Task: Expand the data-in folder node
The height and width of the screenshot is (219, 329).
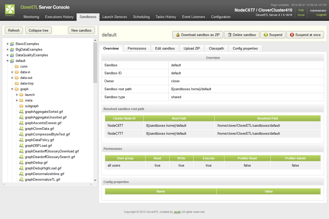Action: point(12,72)
